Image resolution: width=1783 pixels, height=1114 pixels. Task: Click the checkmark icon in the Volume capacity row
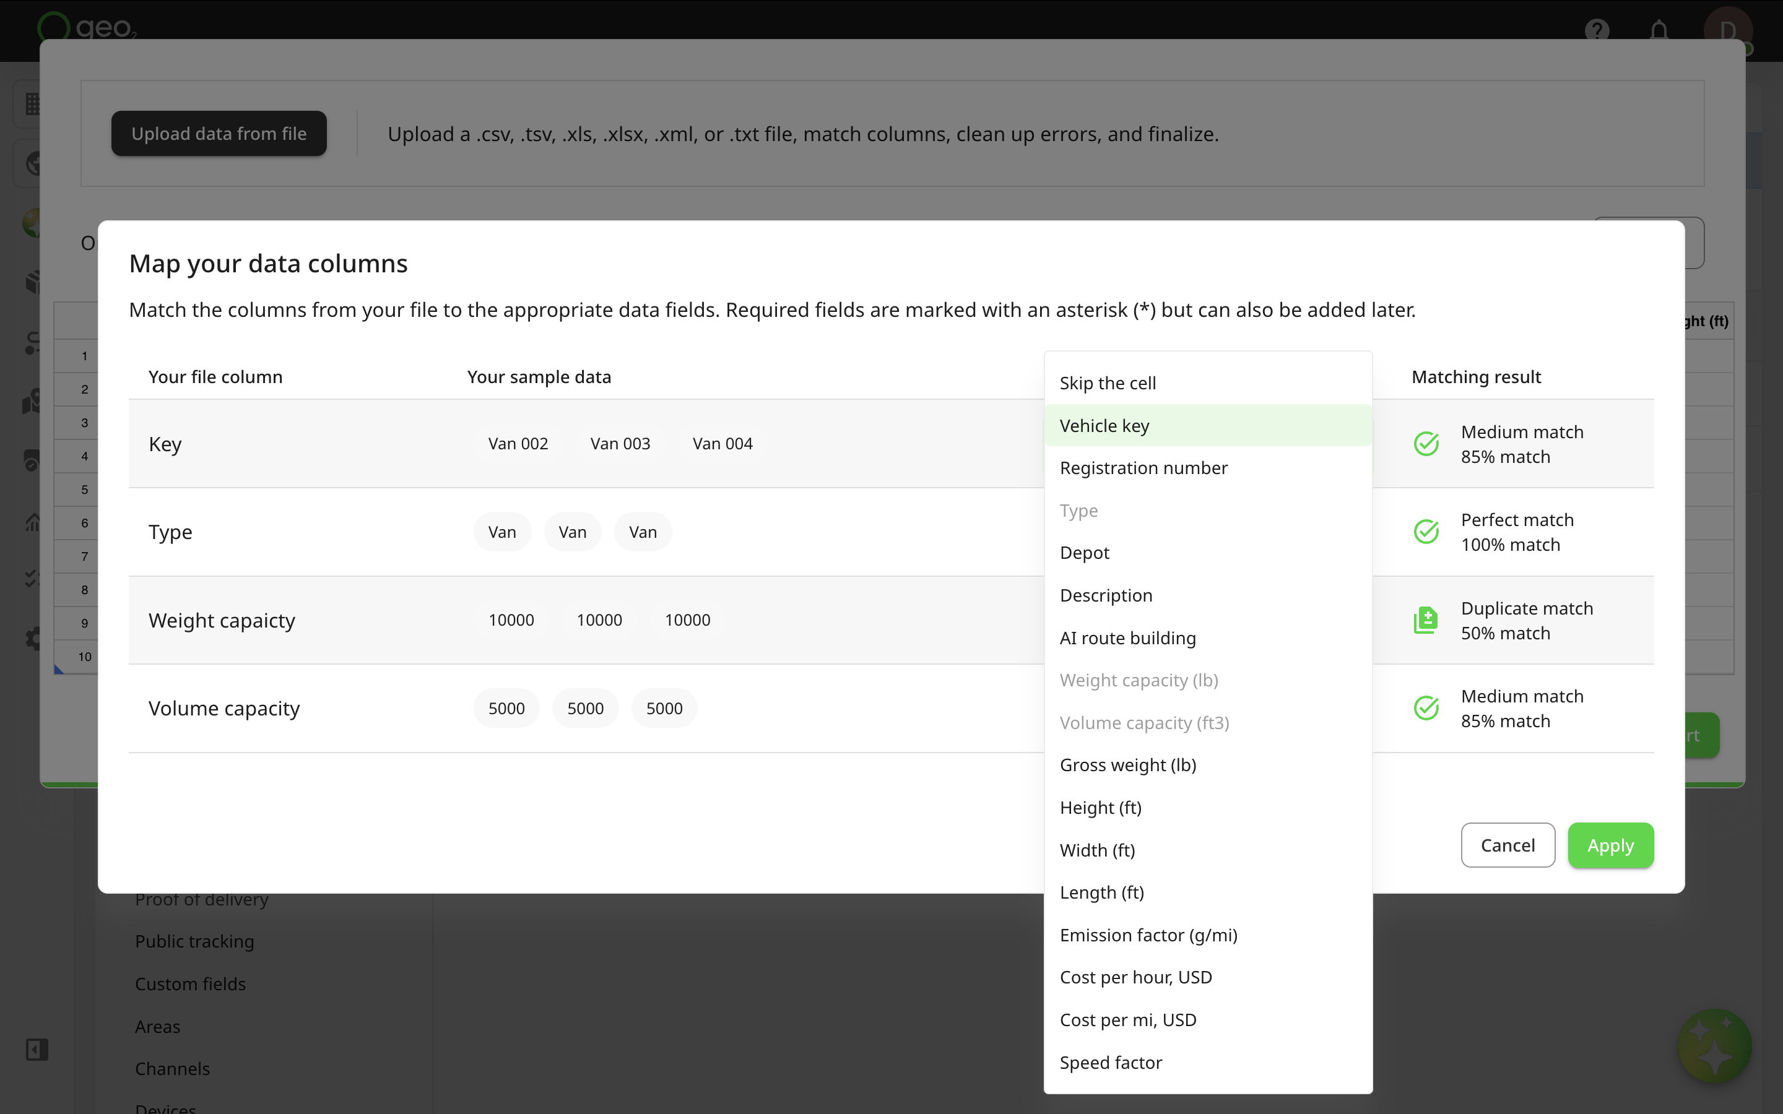(x=1426, y=708)
